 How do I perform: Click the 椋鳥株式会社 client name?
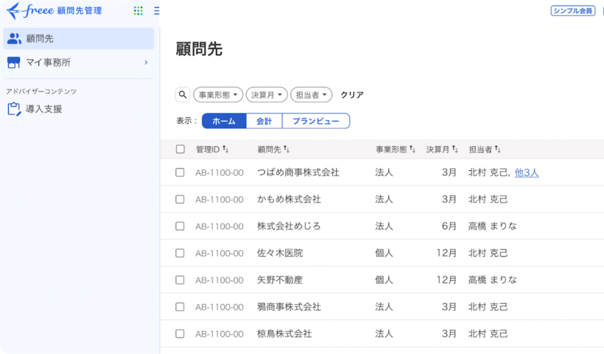pyautogui.click(x=284, y=334)
